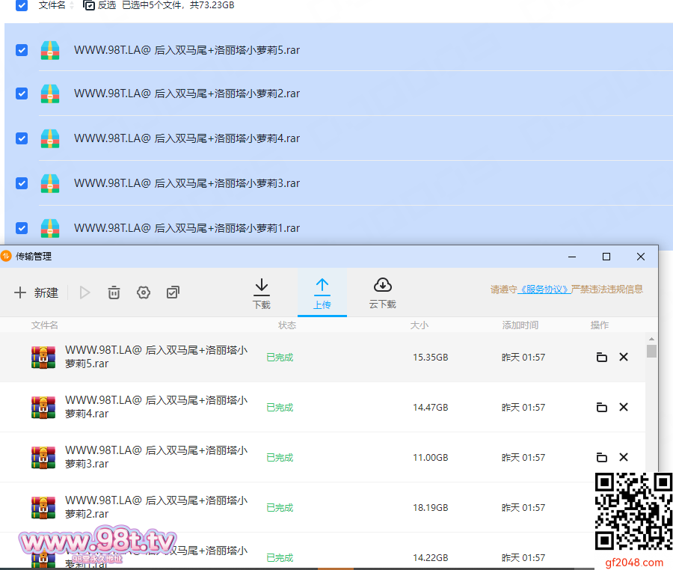Screen dimensions: 673x570
Task: Uncheck the file ending in 5.rar
Action: (x=22, y=50)
